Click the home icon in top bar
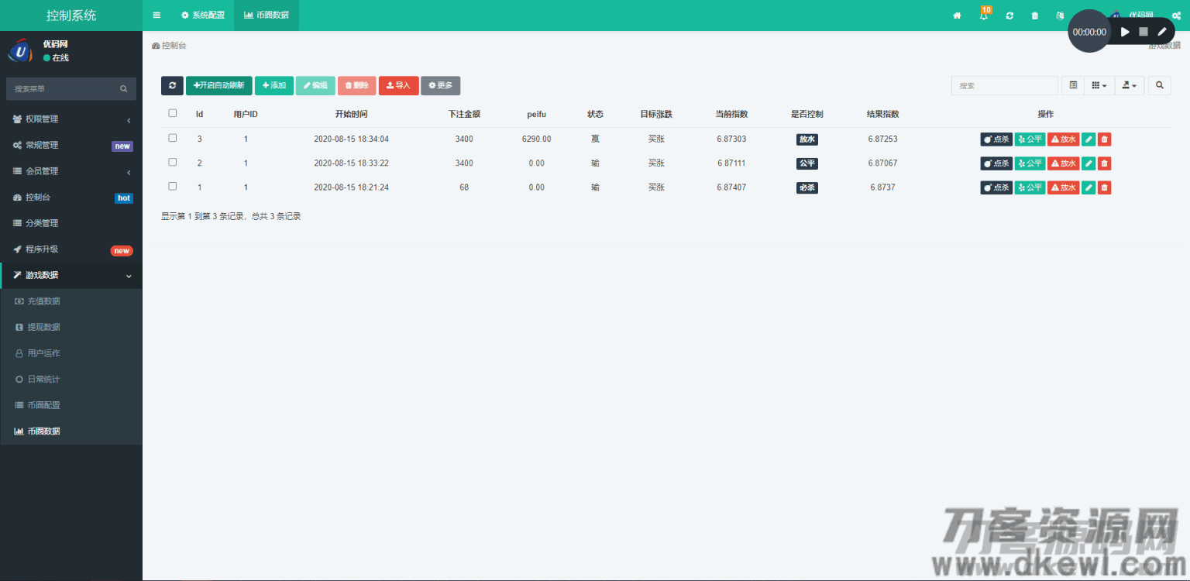The width and height of the screenshot is (1190, 581). [x=957, y=15]
